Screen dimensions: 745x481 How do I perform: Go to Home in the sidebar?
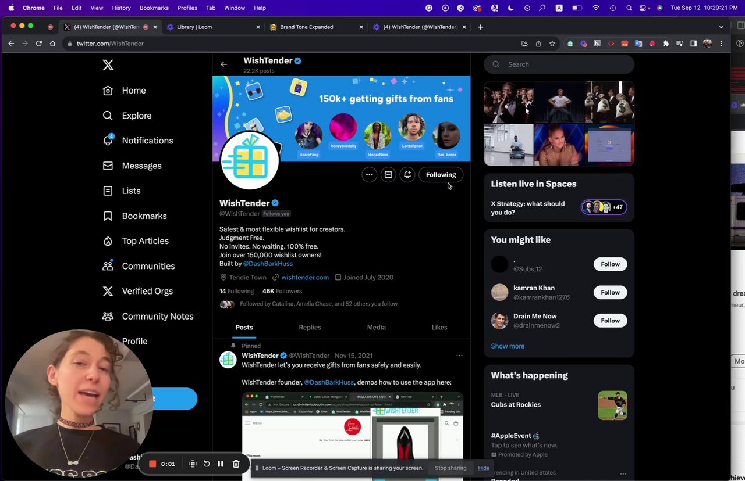point(125,91)
